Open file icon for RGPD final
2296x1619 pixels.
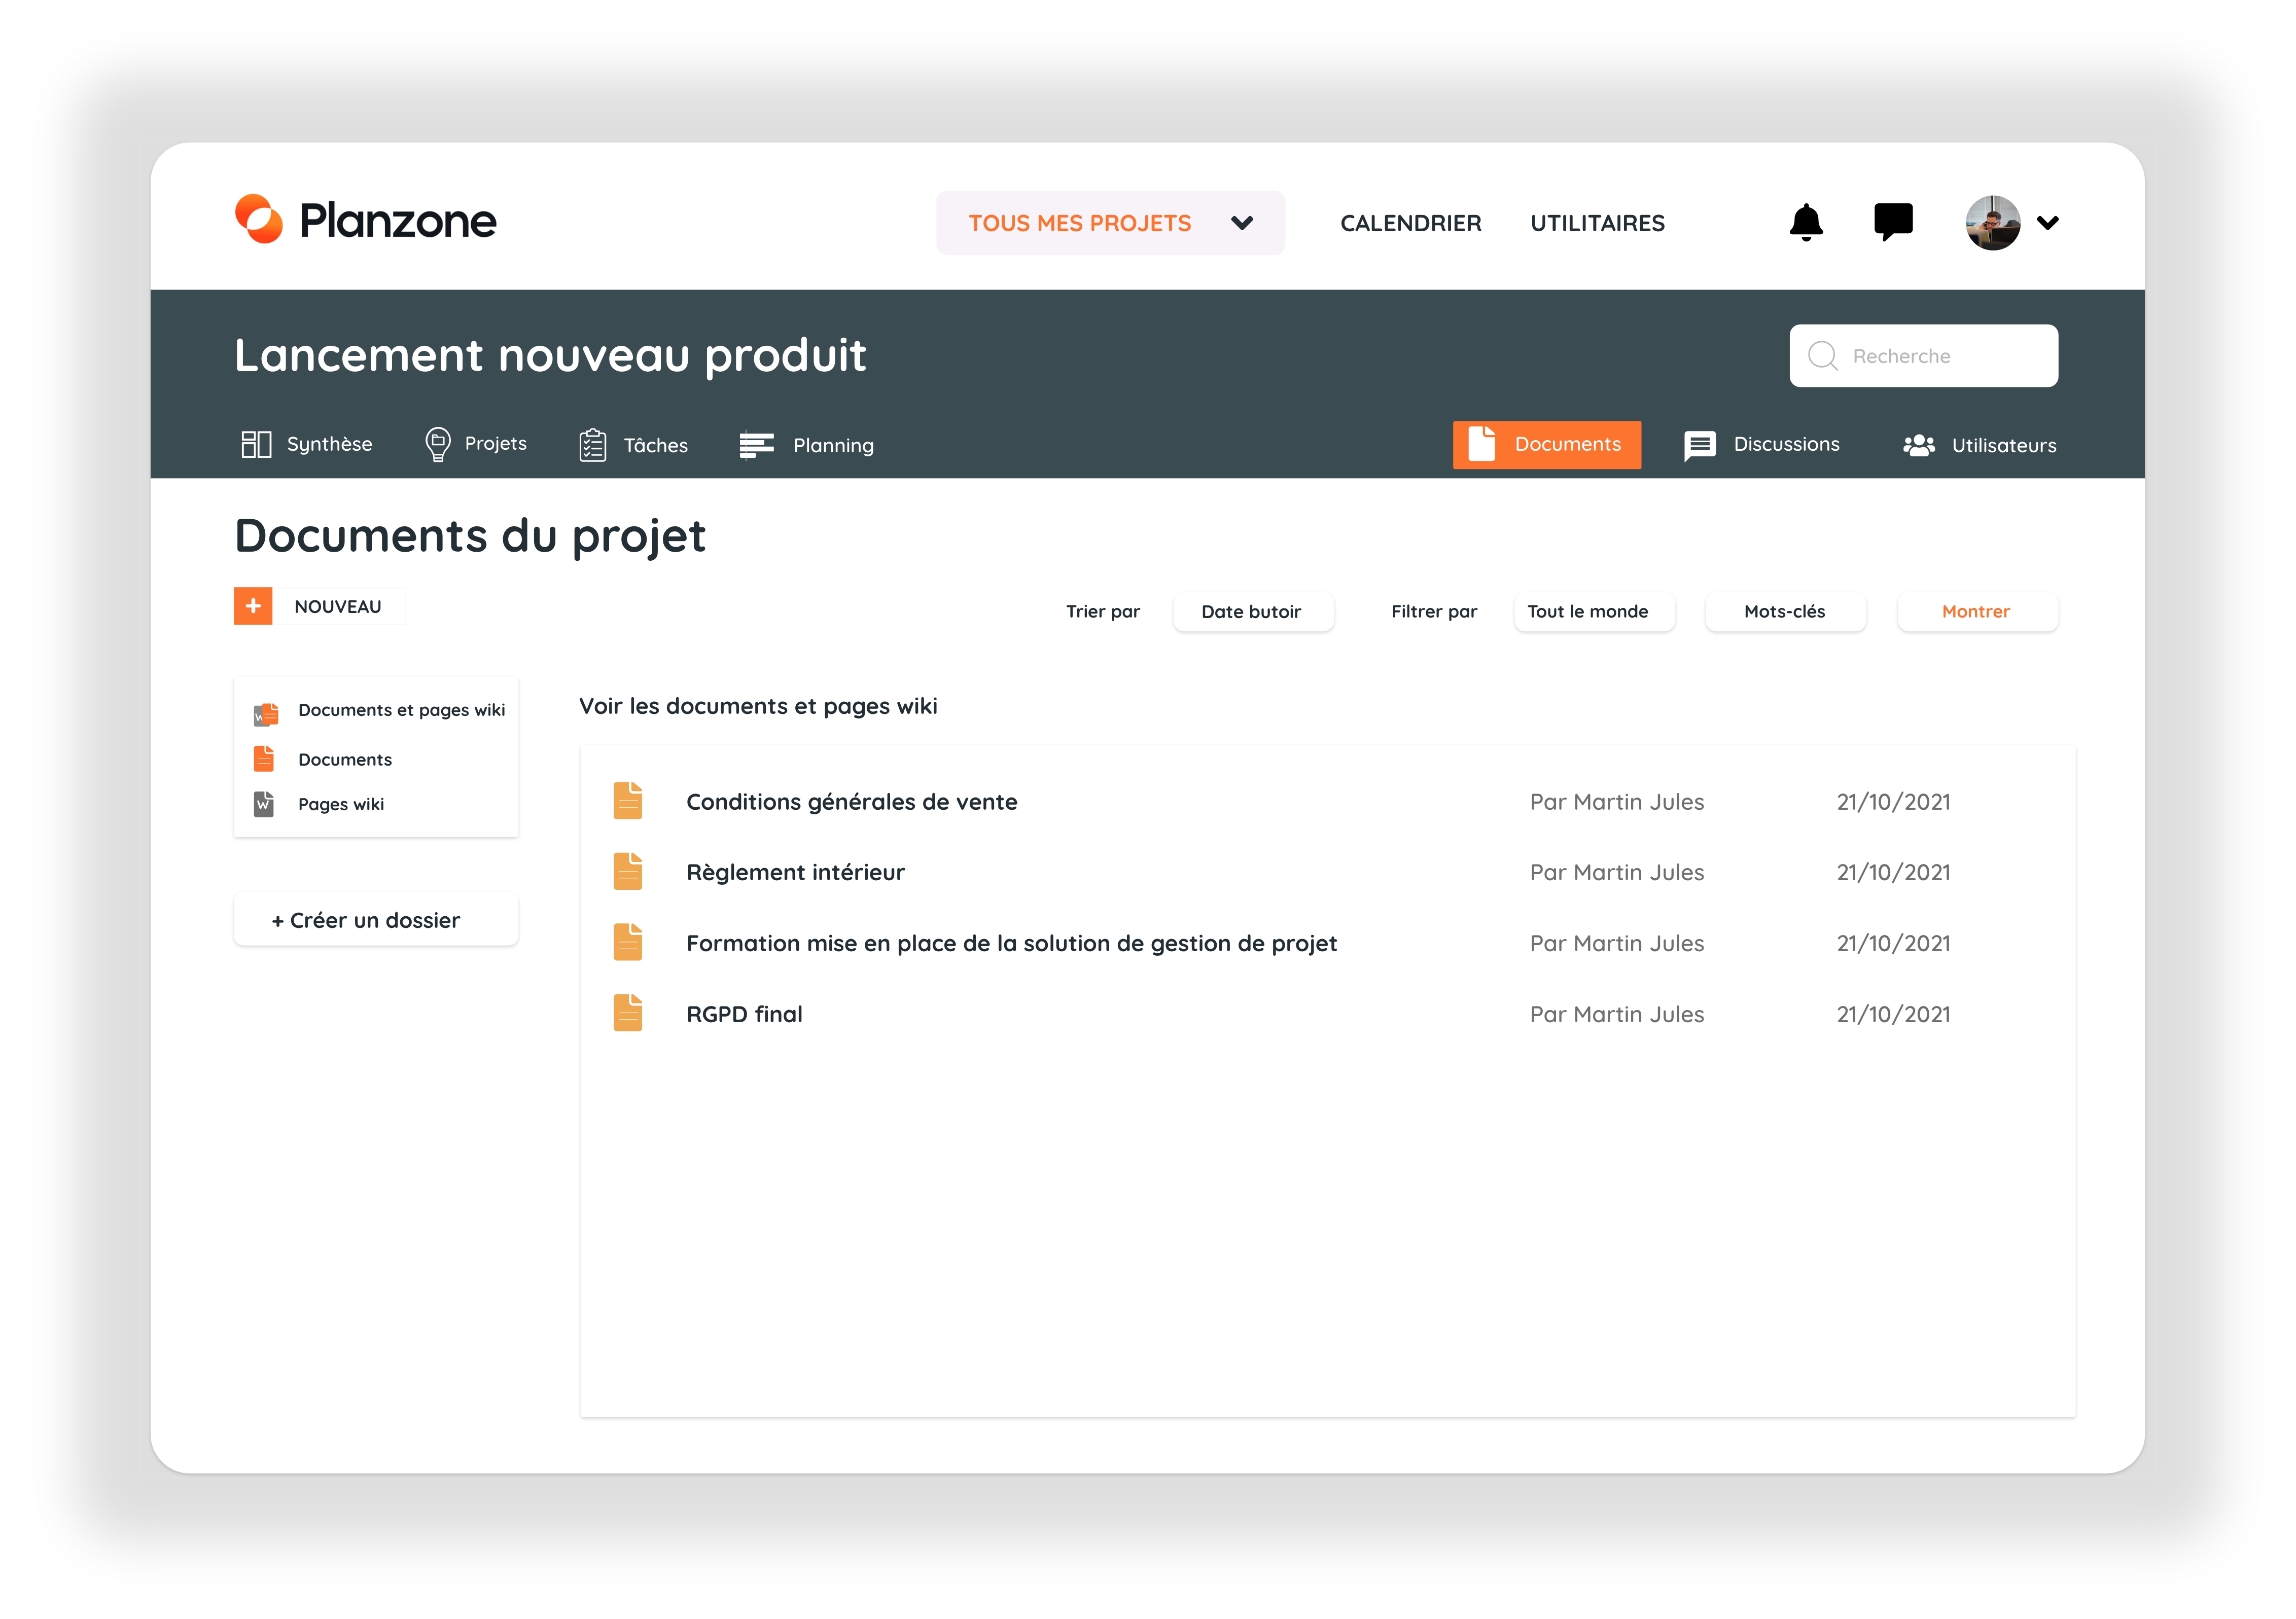tap(627, 1013)
